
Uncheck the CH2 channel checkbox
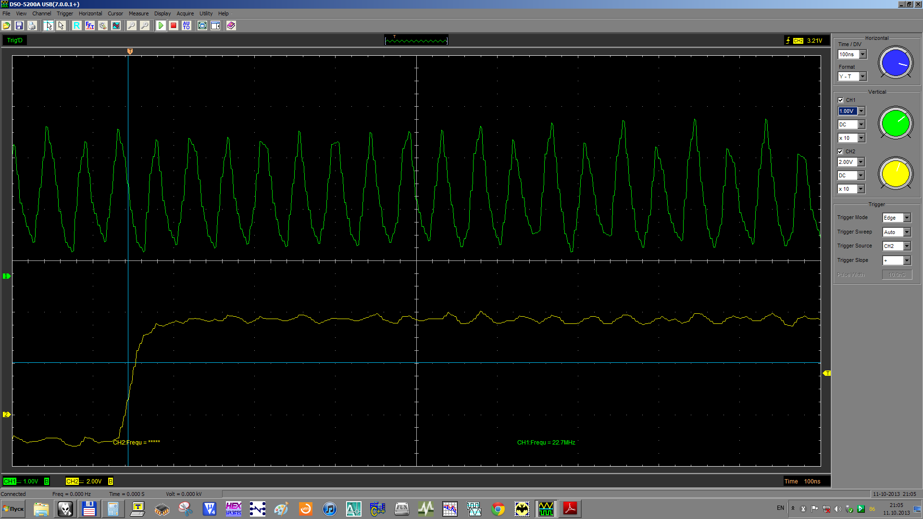(840, 151)
